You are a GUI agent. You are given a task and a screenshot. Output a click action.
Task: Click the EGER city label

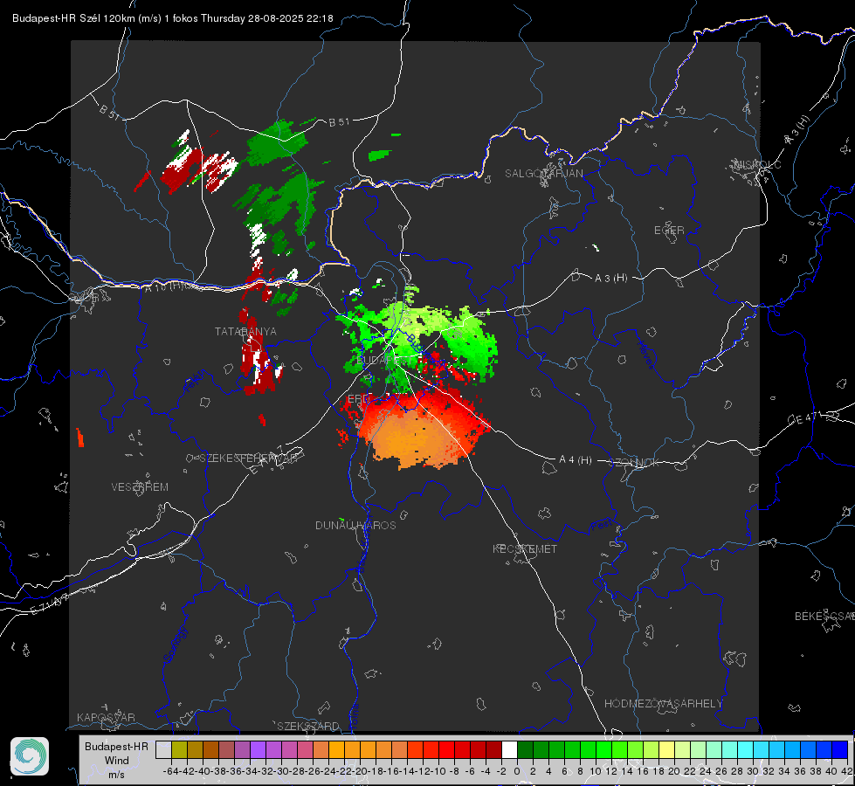click(x=669, y=231)
